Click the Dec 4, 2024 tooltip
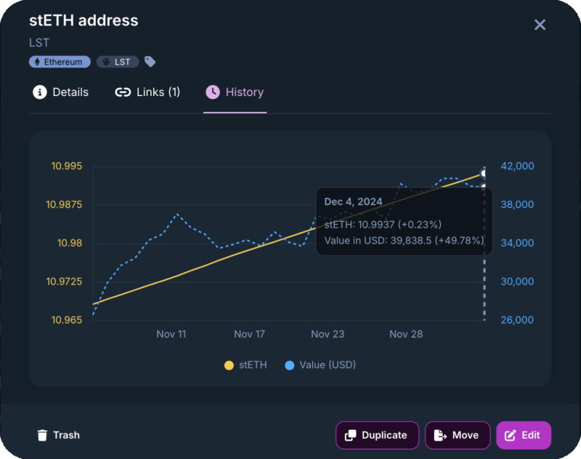The height and width of the screenshot is (459, 581). 404,221
